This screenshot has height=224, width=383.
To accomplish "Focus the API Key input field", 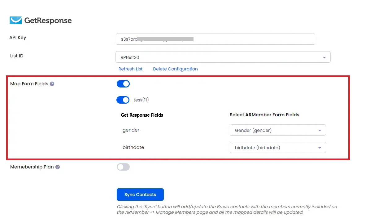I will tap(215, 39).
